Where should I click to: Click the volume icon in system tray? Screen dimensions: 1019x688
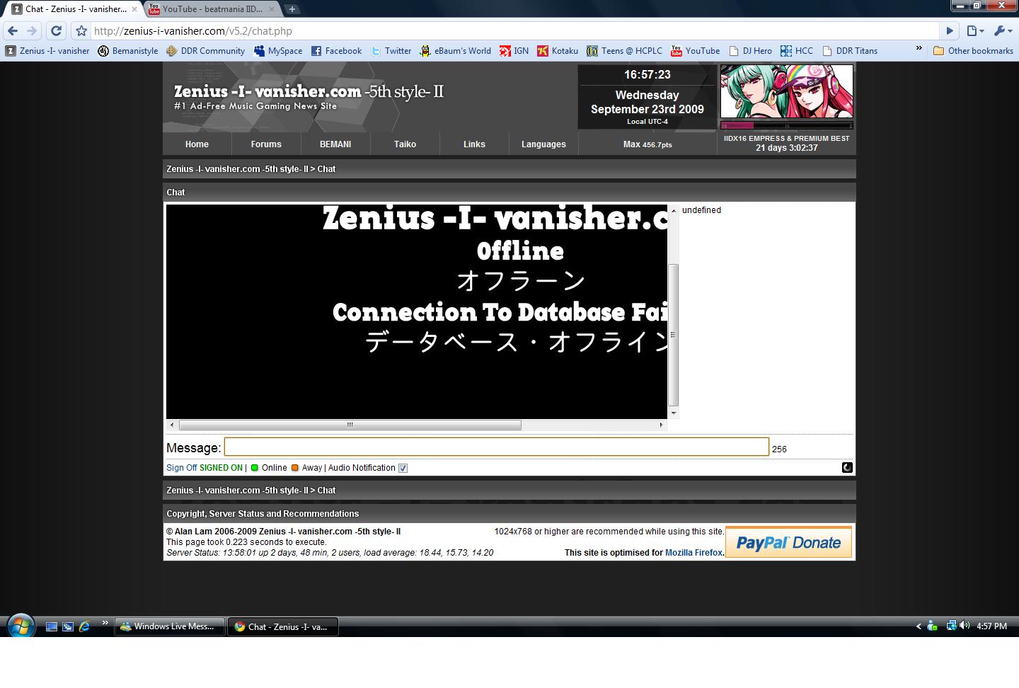coord(965,626)
